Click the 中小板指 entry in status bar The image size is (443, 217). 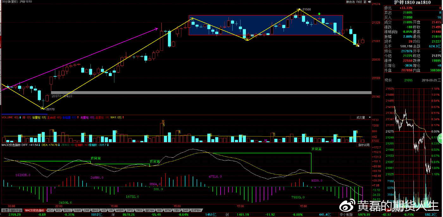point(346,214)
